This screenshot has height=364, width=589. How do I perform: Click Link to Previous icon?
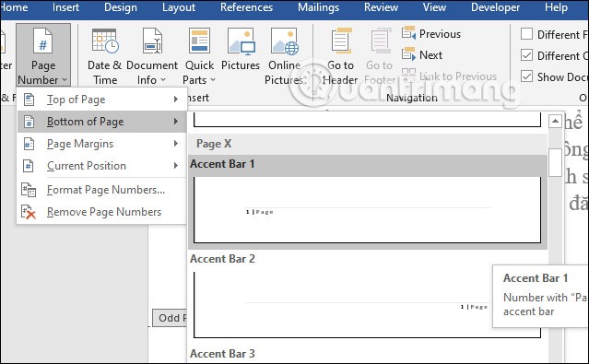(x=408, y=76)
